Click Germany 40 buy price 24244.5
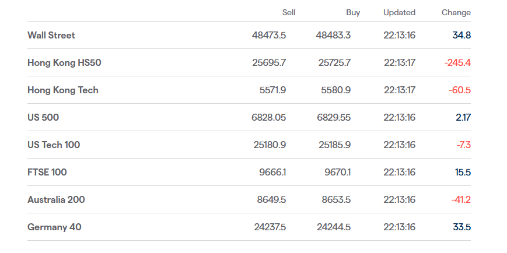507x253 pixels. pyautogui.click(x=333, y=227)
